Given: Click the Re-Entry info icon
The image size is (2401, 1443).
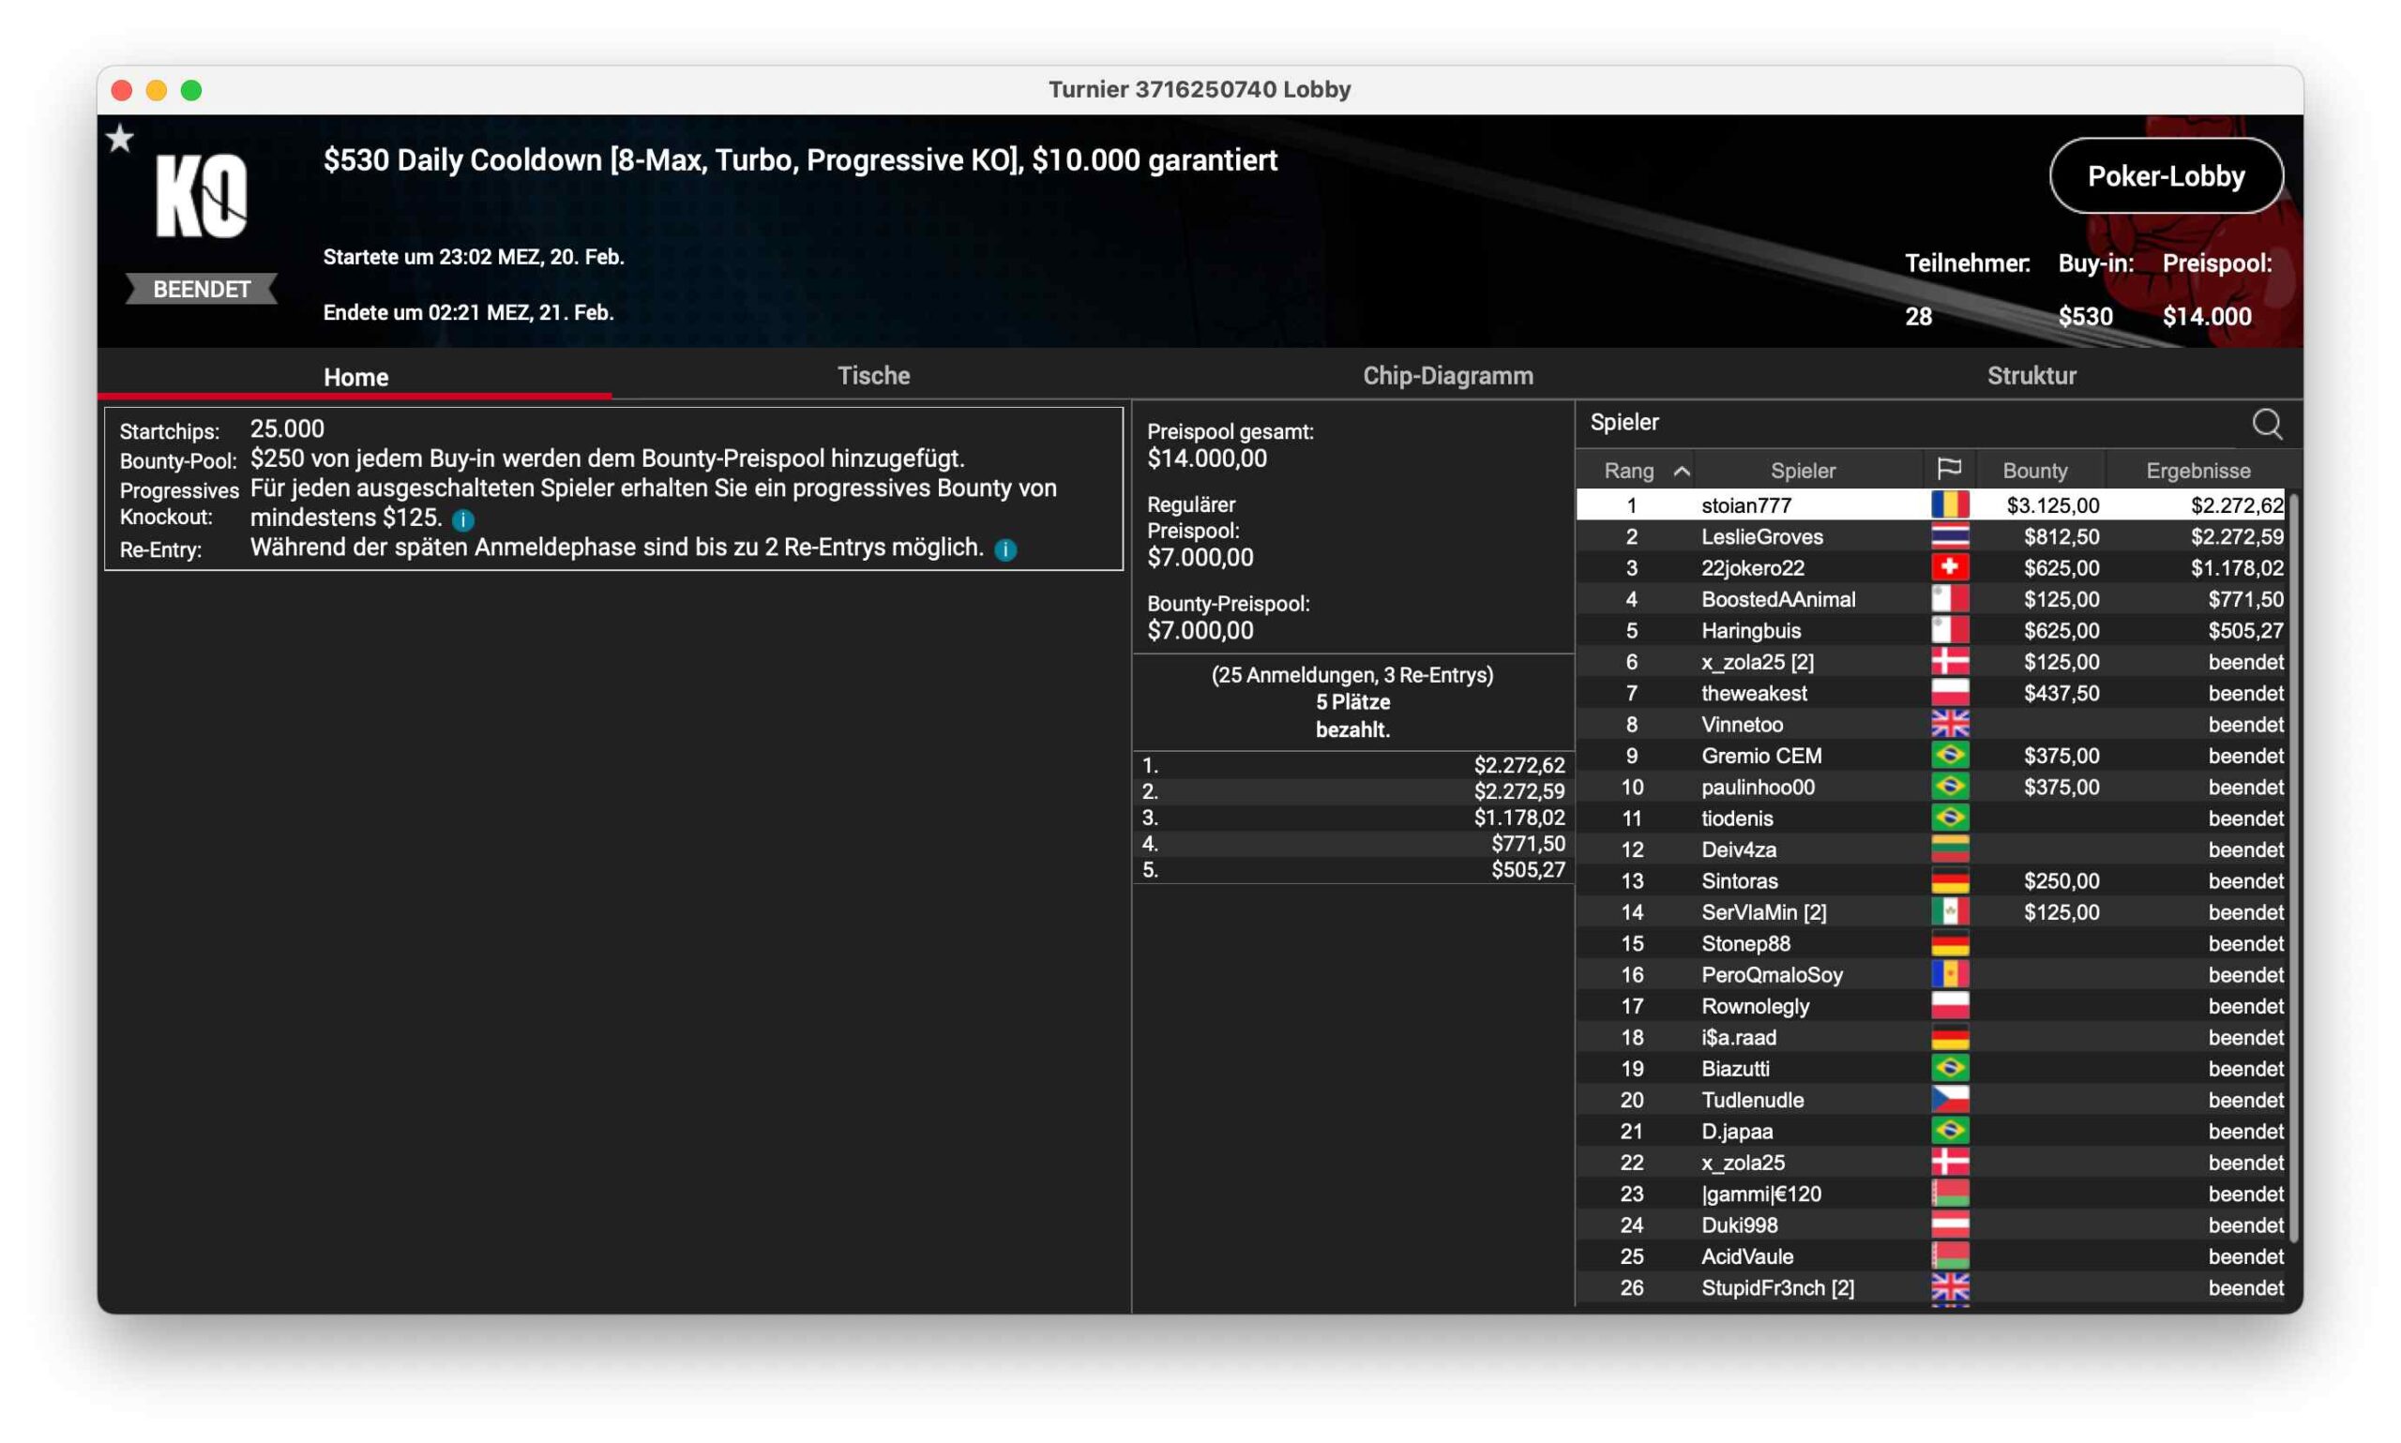Looking at the screenshot, I should point(1005,550).
